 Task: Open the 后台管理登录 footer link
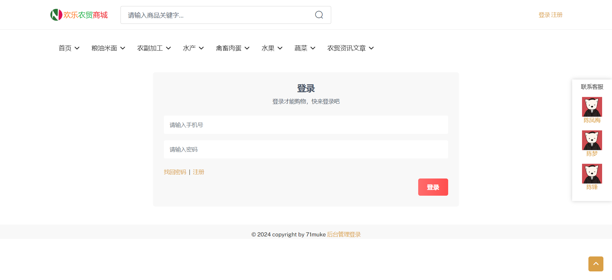(344, 234)
